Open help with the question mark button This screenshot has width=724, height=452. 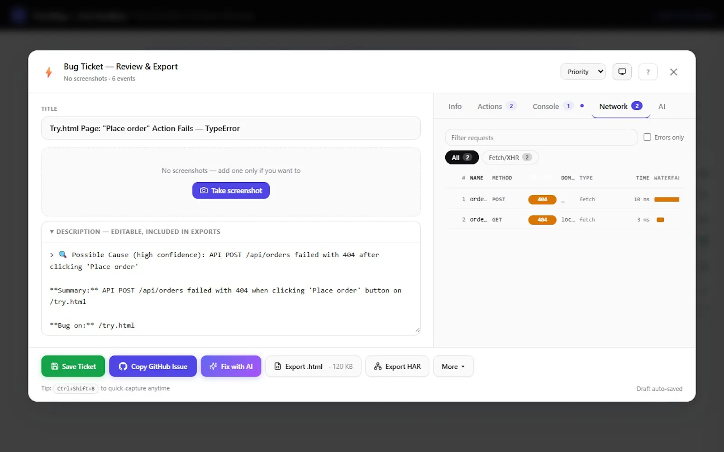[x=648, y=72]
